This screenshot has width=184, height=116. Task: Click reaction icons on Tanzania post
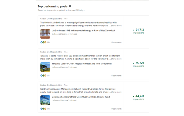pyautogui.click(x=43, y=76)
